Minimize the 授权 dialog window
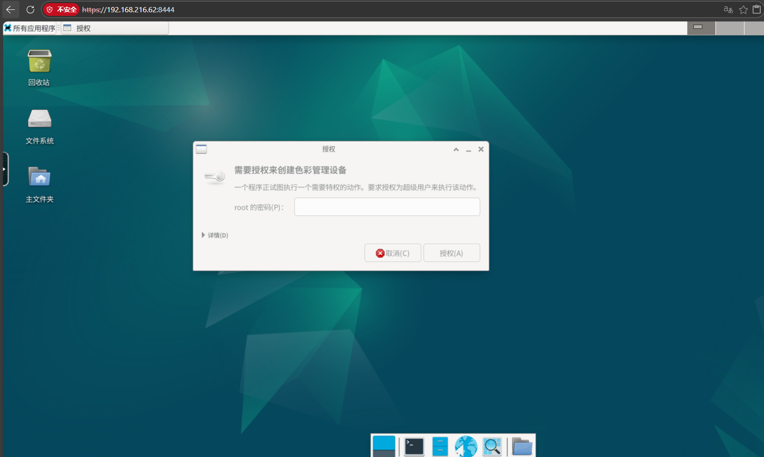 click(469, 150)
